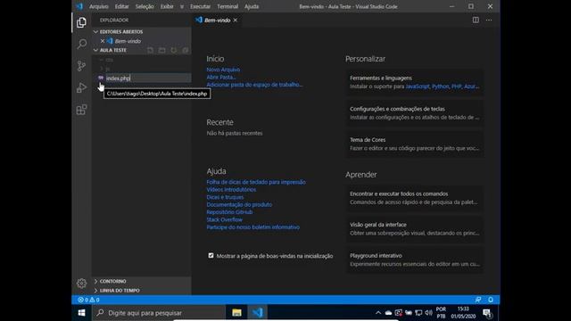This screenshot has width=571, height=321.
Task: Open notifications bell in status bar
Action: point(491,300)
